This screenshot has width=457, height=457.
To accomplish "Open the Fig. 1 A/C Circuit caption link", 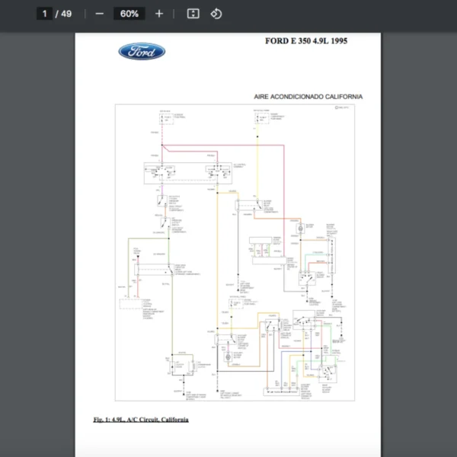I will tap(140, 420).
